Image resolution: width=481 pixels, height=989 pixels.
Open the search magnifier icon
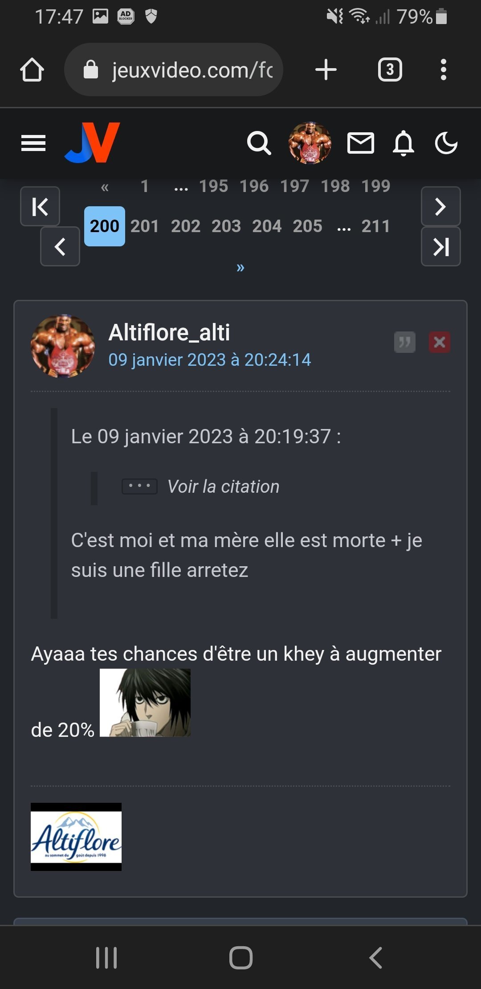point(259,143)
